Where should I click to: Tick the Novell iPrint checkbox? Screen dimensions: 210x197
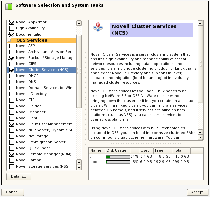(x=12, y=118)
